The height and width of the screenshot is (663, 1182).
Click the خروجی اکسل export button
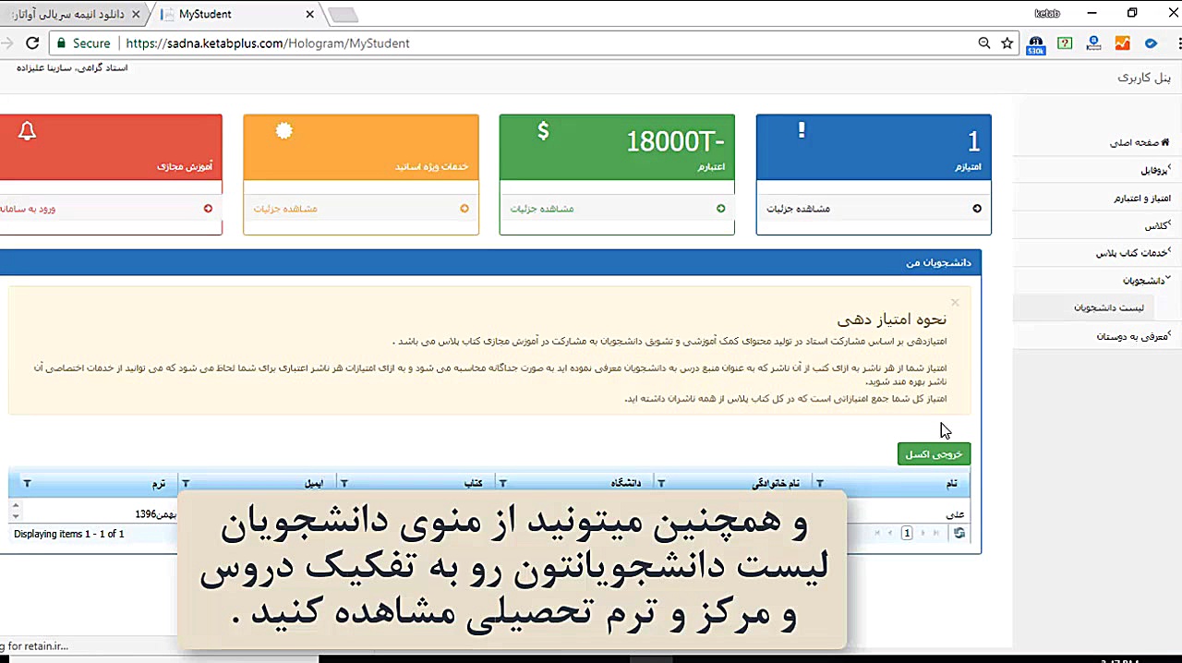click(x=933, y=453)
